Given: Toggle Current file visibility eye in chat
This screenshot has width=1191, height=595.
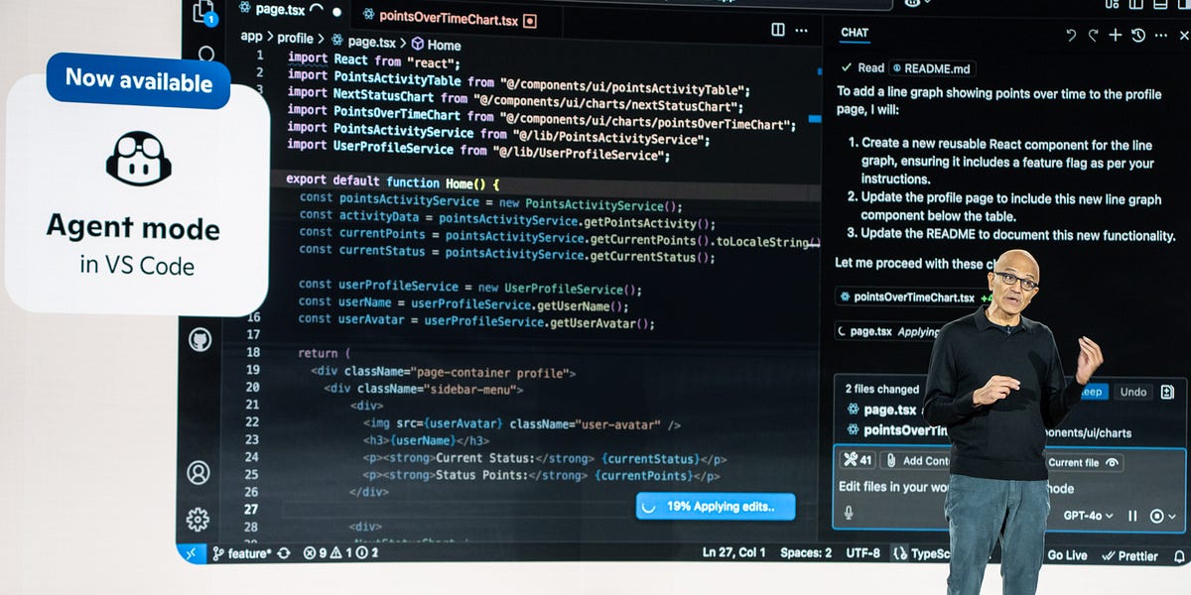Looking at the screenshot, I should (x=1112, y=461).
